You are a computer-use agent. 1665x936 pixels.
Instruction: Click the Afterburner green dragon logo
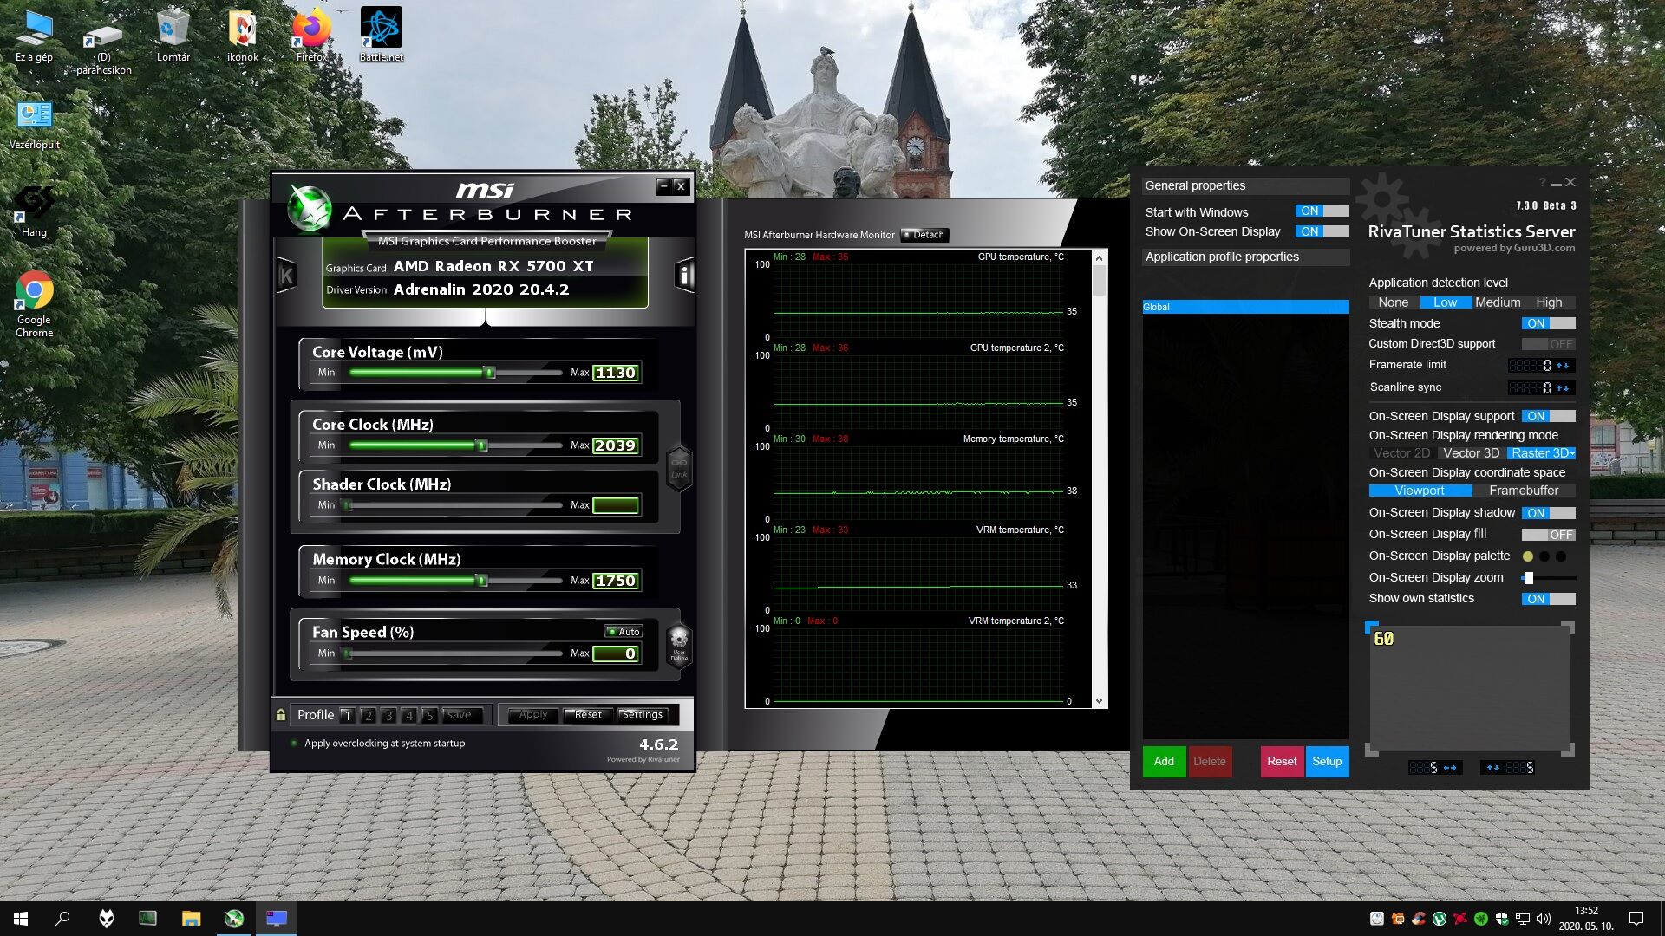point(309,209)
